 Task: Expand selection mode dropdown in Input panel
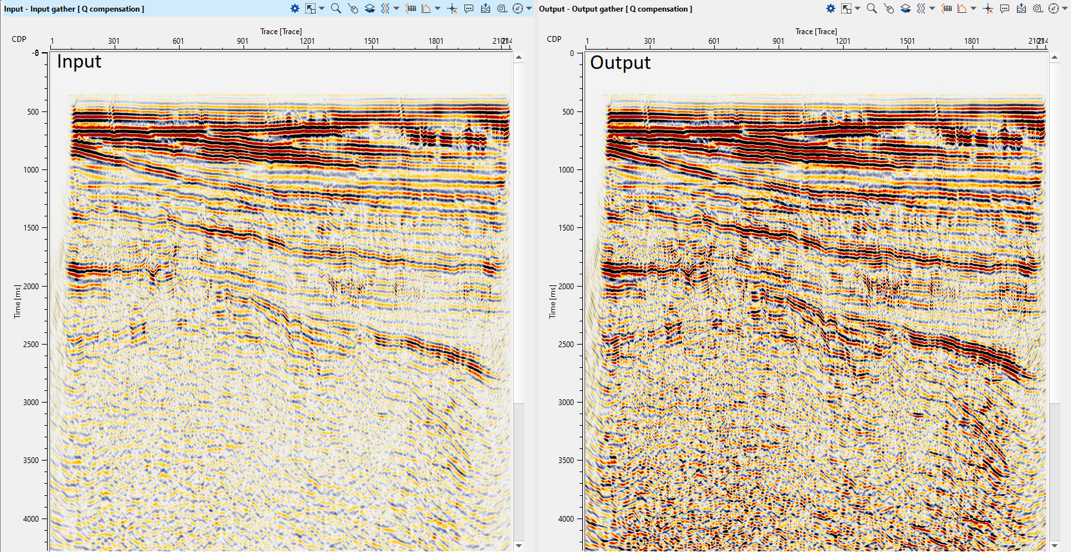pyautogui.click(x=322, y=8)
